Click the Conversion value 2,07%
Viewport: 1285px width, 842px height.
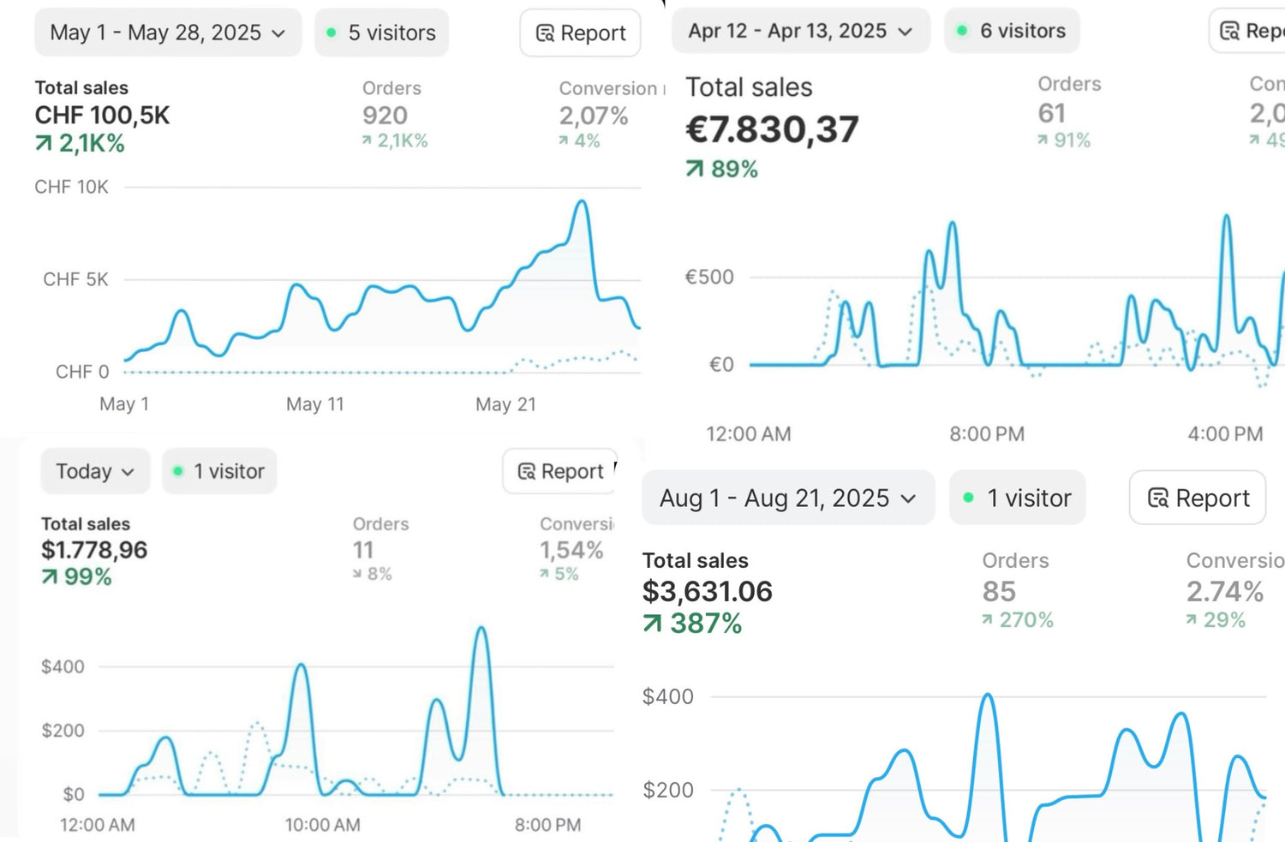[594, 116]
